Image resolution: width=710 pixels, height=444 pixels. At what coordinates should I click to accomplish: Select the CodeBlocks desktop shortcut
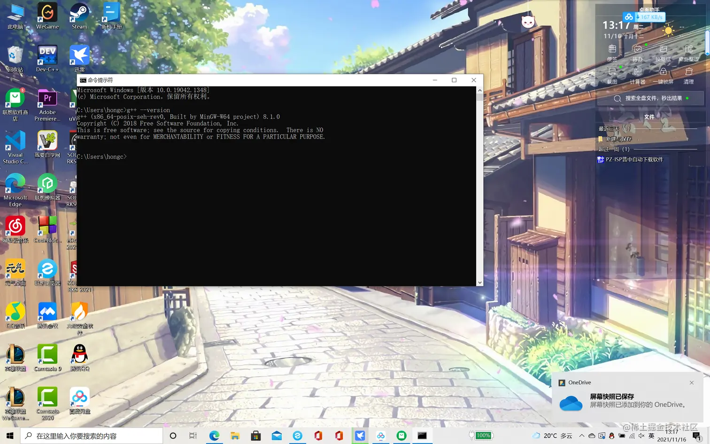pos(47,230)
